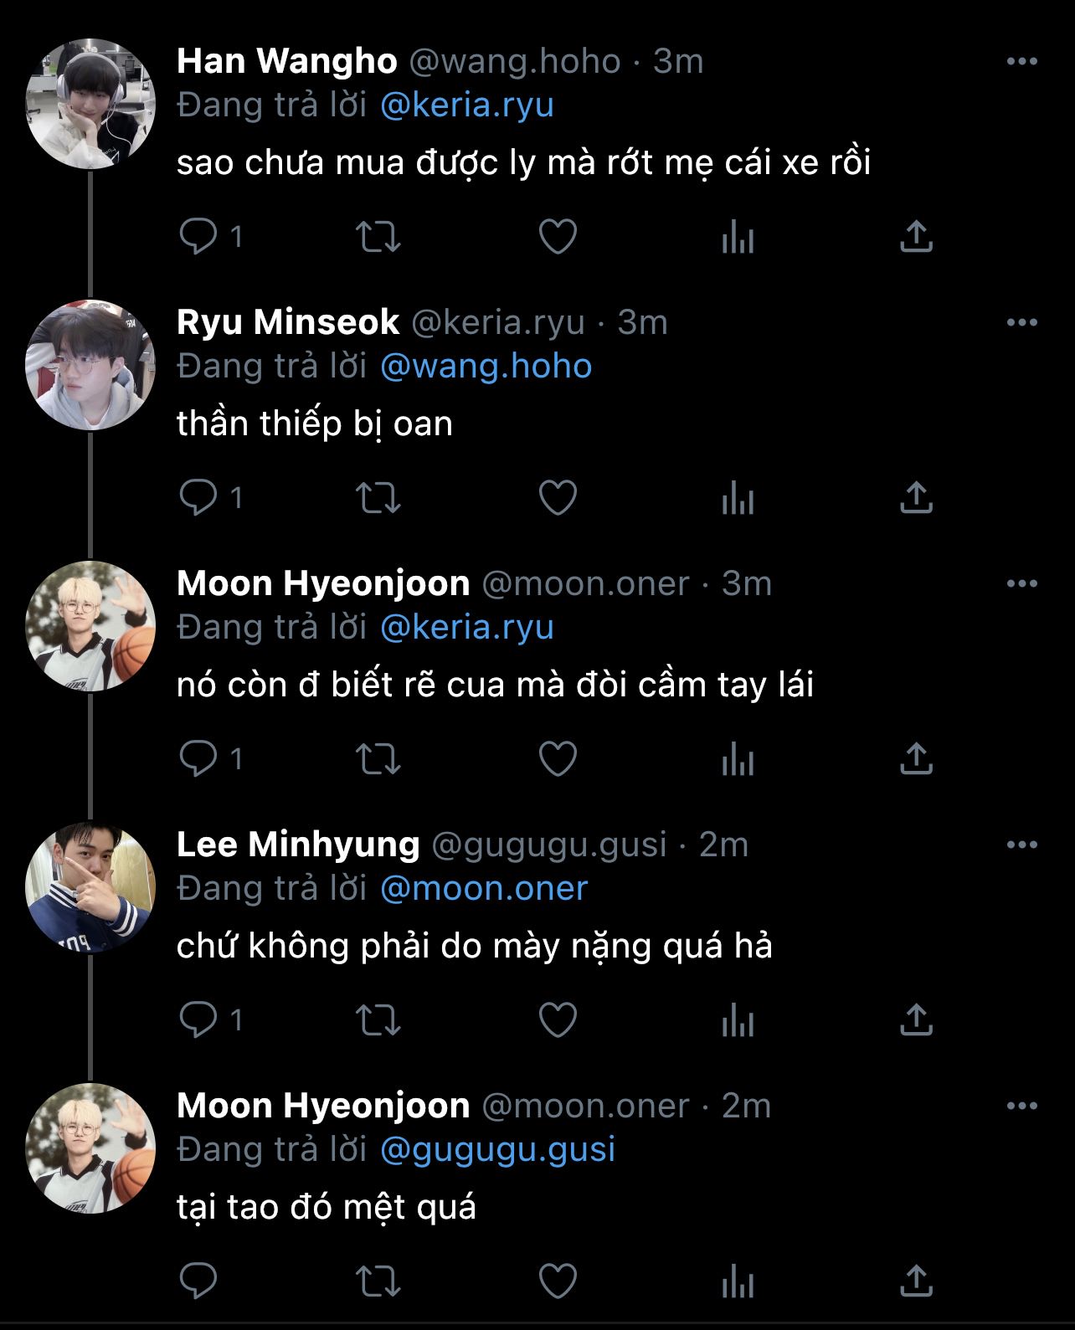Open more options on Han Wangho's tweet
The width and height of the screenshot is (1075, 1330).
point(1021,61)
